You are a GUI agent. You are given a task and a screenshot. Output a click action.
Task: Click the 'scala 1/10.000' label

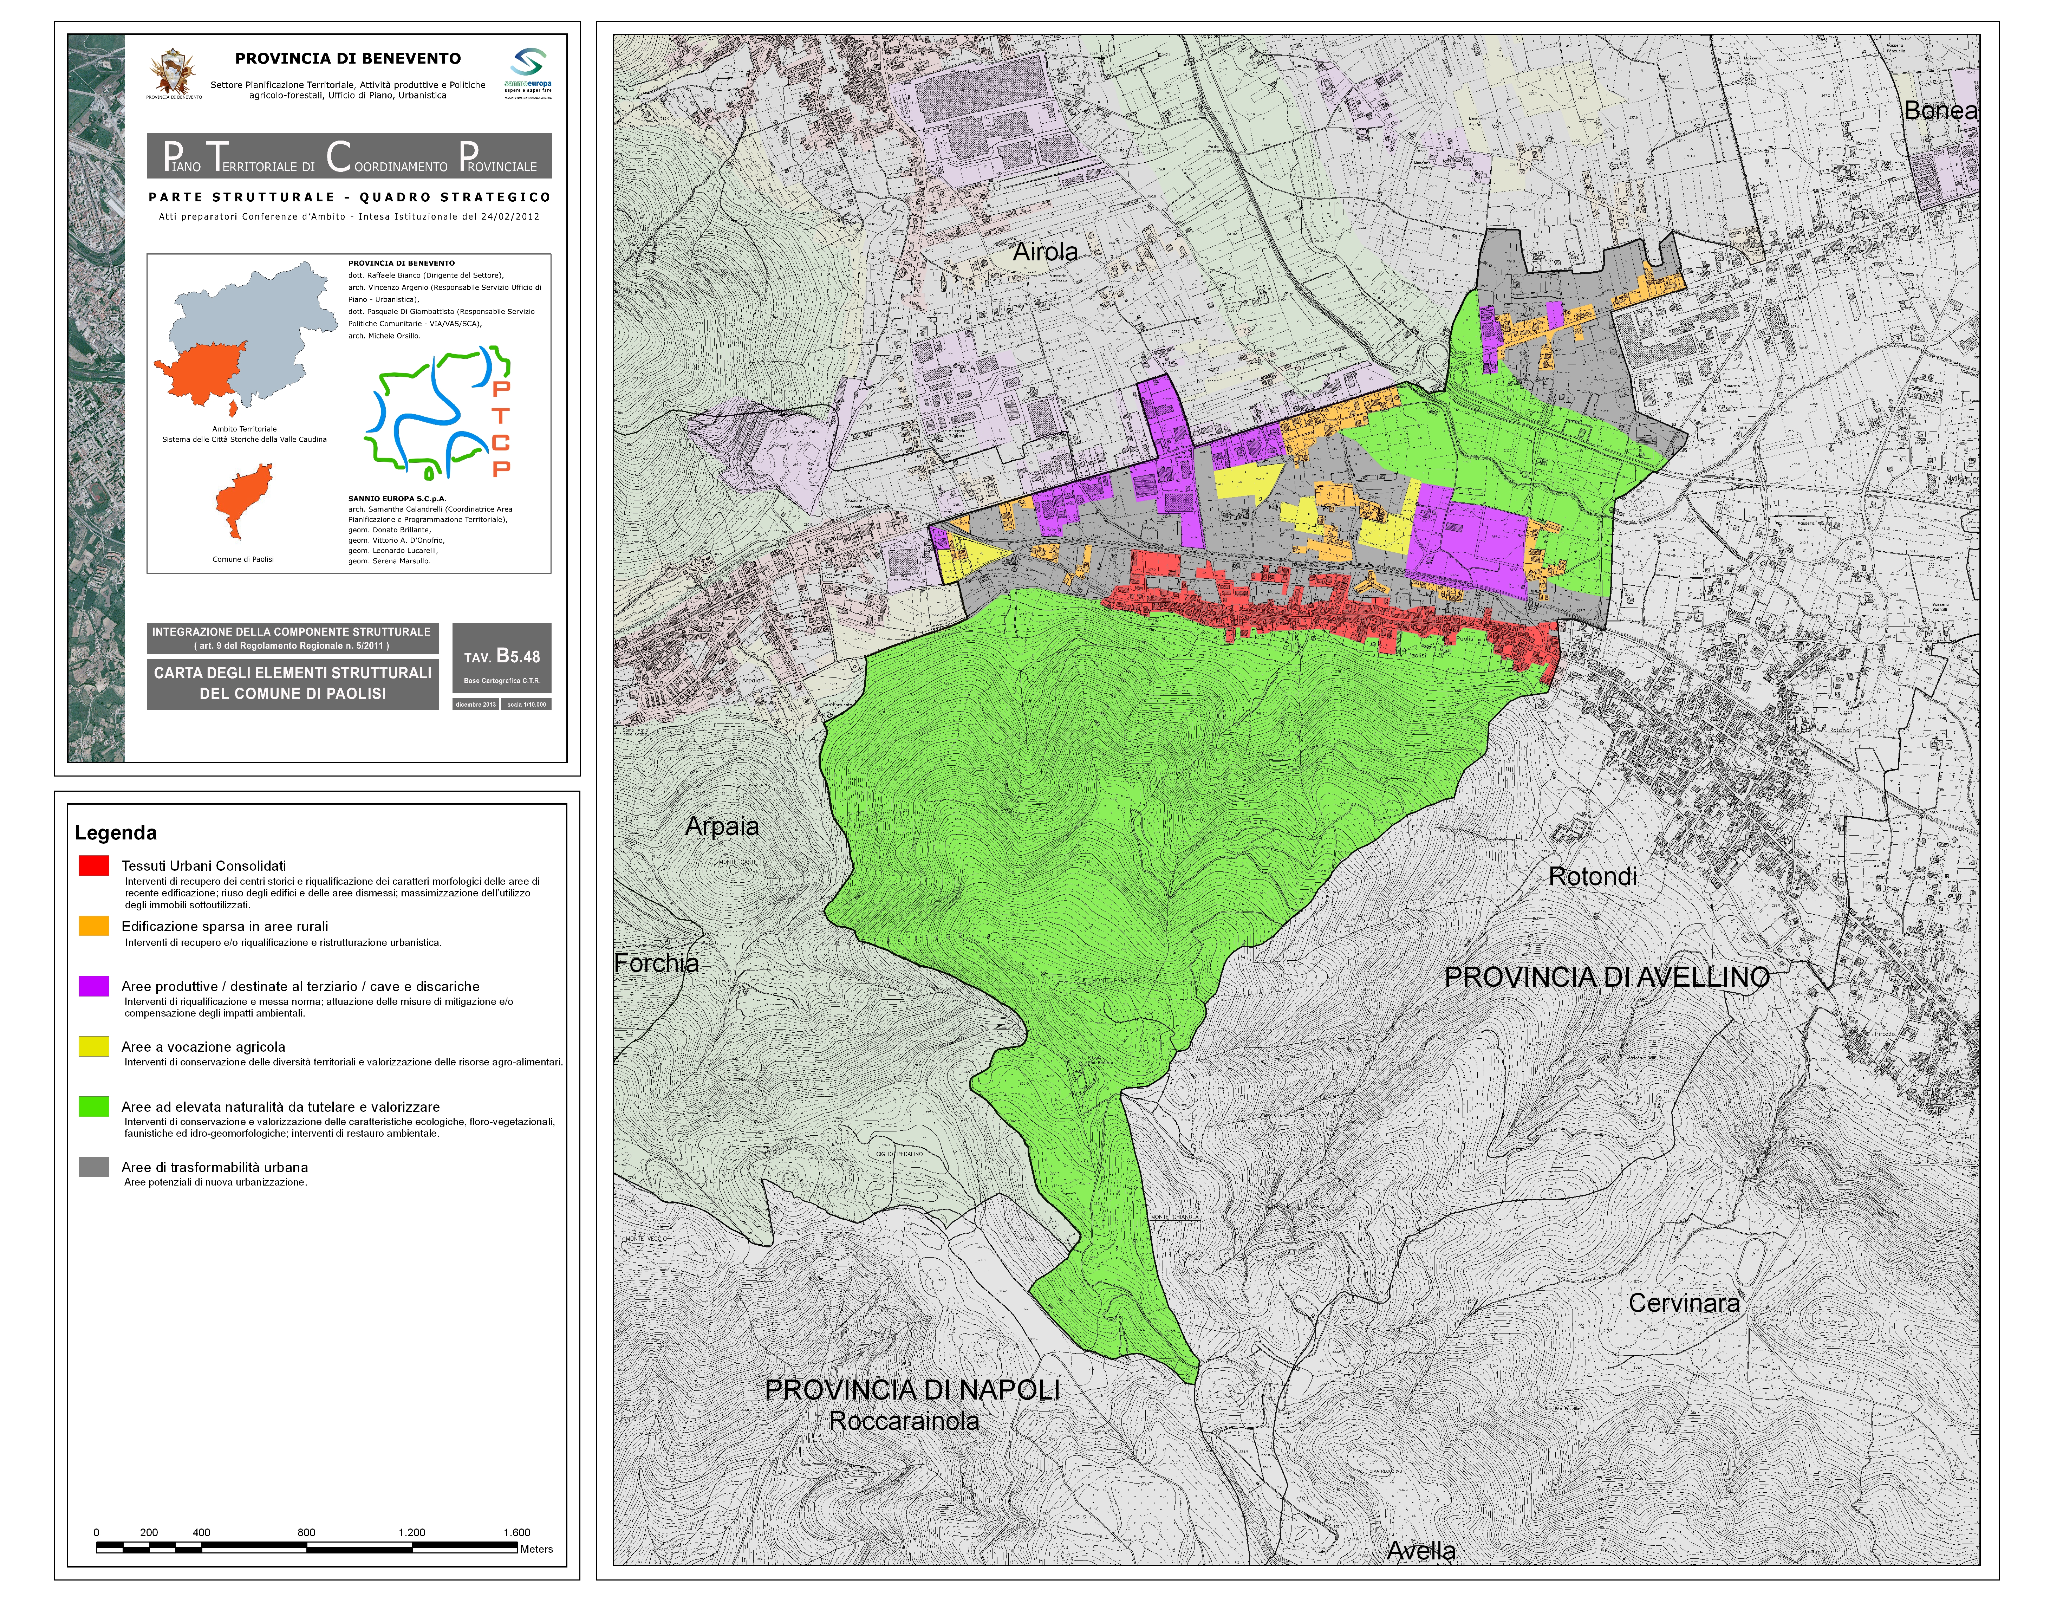point(527,704)
